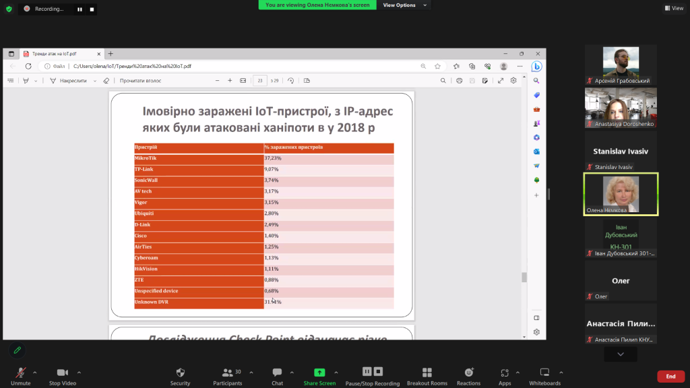The width and height of the screenshot is (690, 388).
Task: Print the PDF document
Action: (459, 81)
